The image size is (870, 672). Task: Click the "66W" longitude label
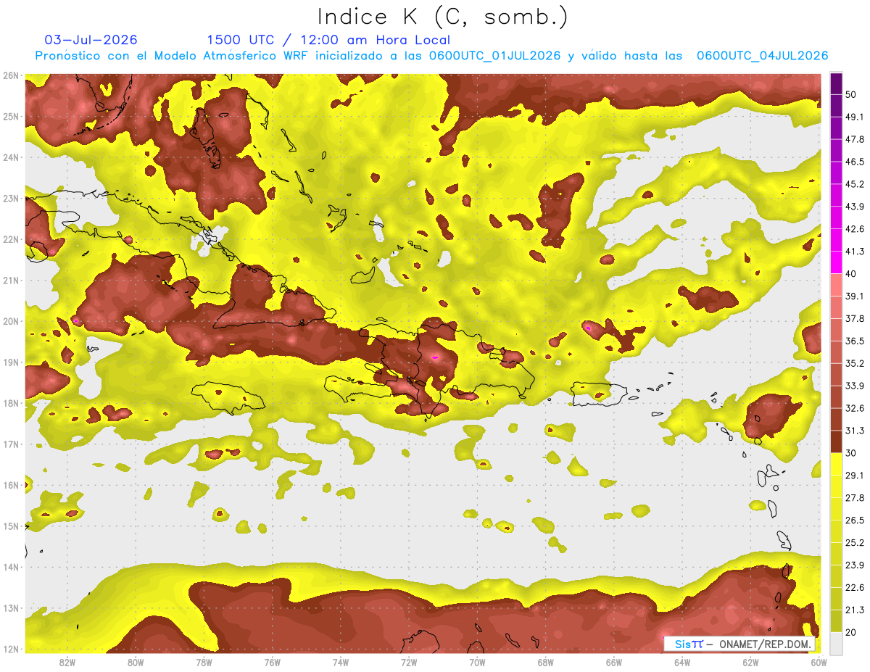pos(613,662)
